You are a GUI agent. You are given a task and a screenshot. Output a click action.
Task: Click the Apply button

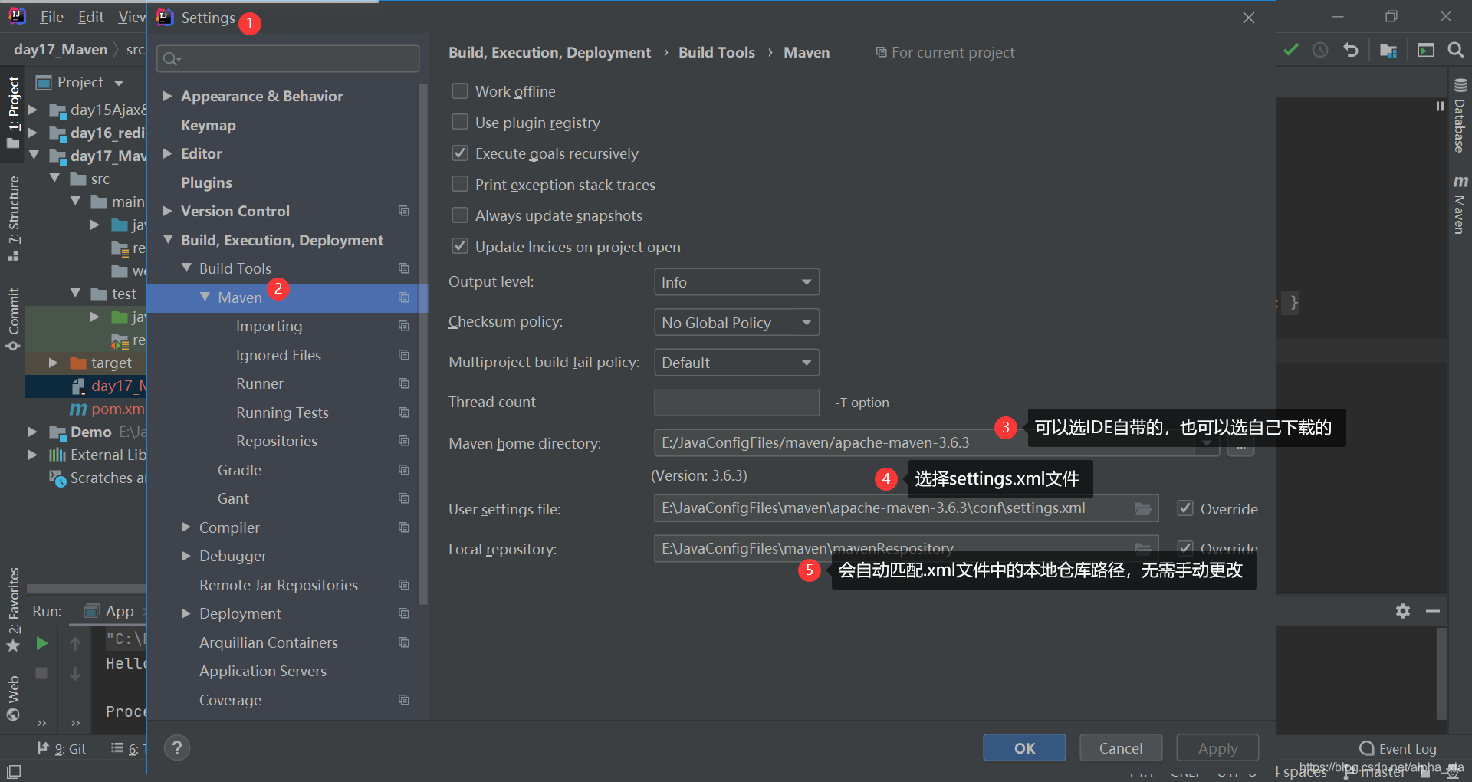1217,747
